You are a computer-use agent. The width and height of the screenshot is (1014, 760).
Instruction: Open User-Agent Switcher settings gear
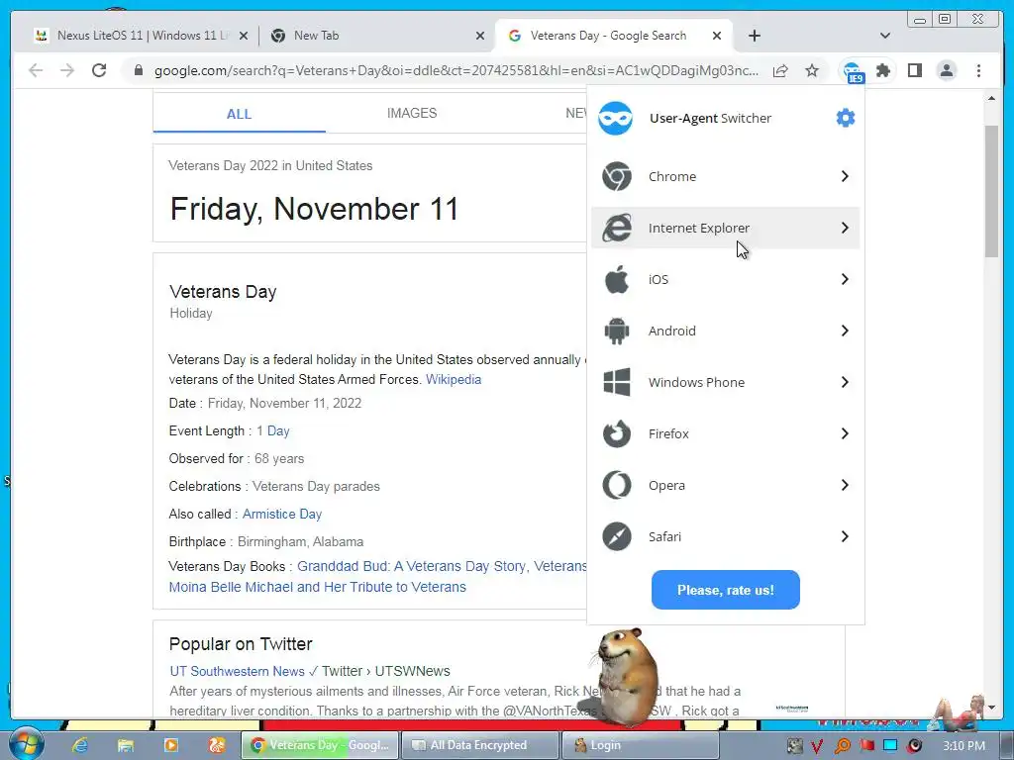click(x=846, y=118)
